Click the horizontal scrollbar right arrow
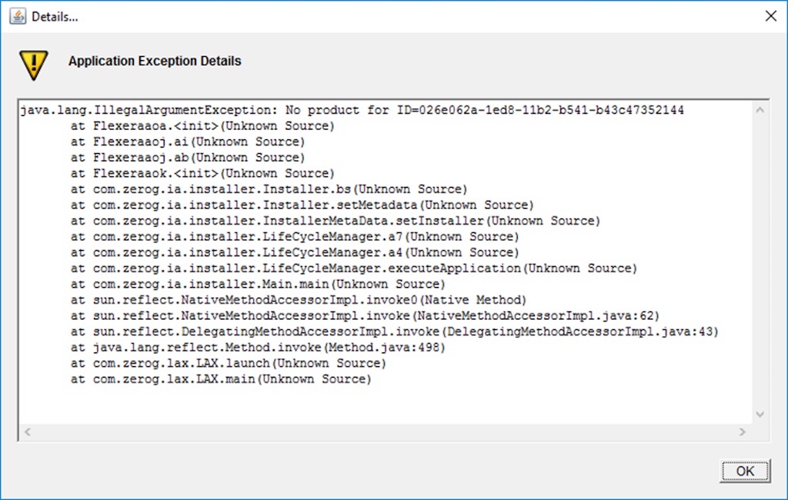Screen dimensions: 788x500 tap(743, 432)
